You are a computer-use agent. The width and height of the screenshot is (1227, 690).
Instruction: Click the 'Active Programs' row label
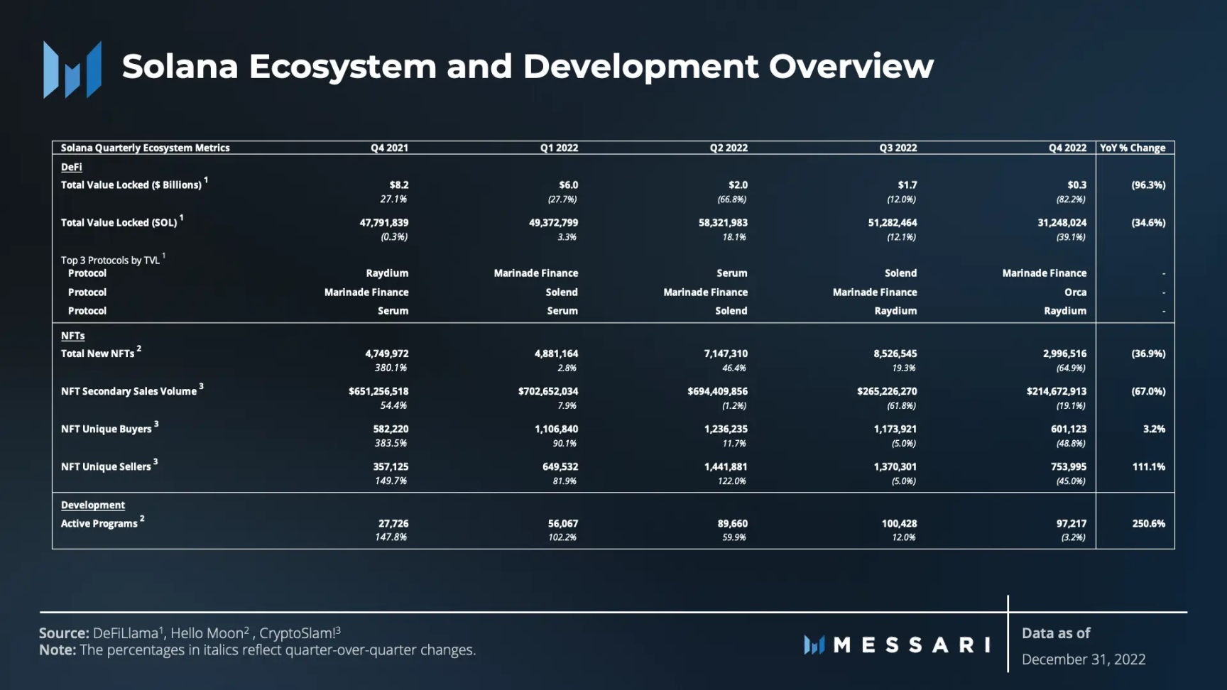click(102, 522)
